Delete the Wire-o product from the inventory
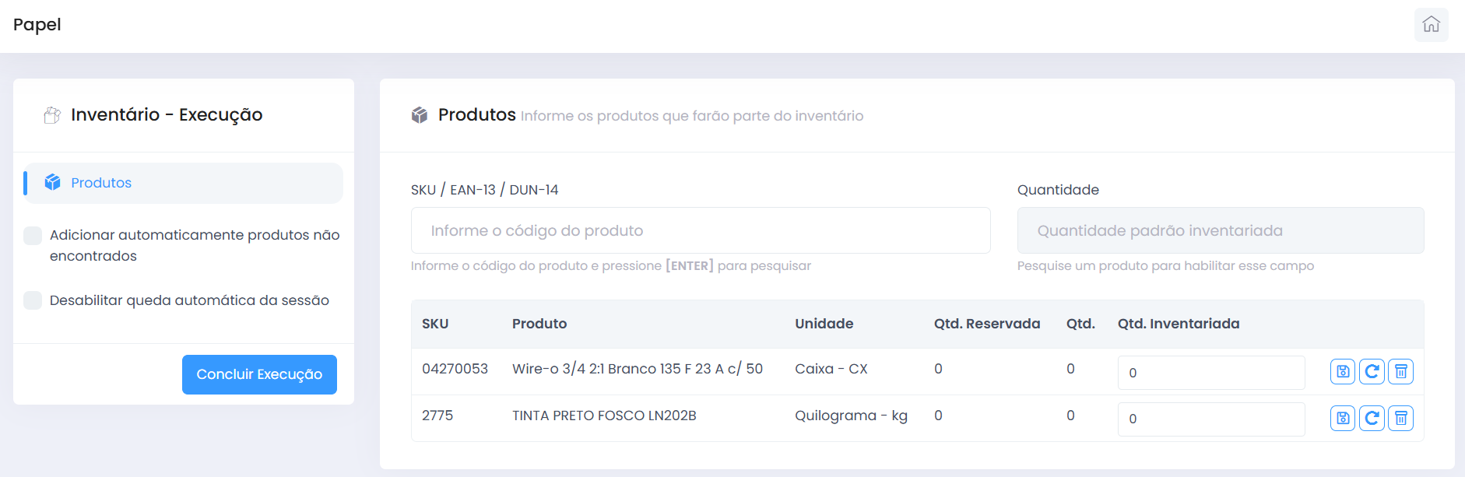Viewport: 1465px width, 477px height. (1400, 371)
